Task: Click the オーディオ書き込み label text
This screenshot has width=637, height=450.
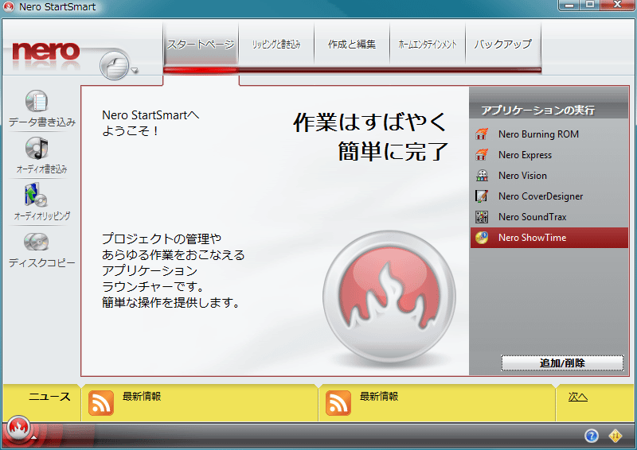Action: pyautogui.click(x=42, y=169)
